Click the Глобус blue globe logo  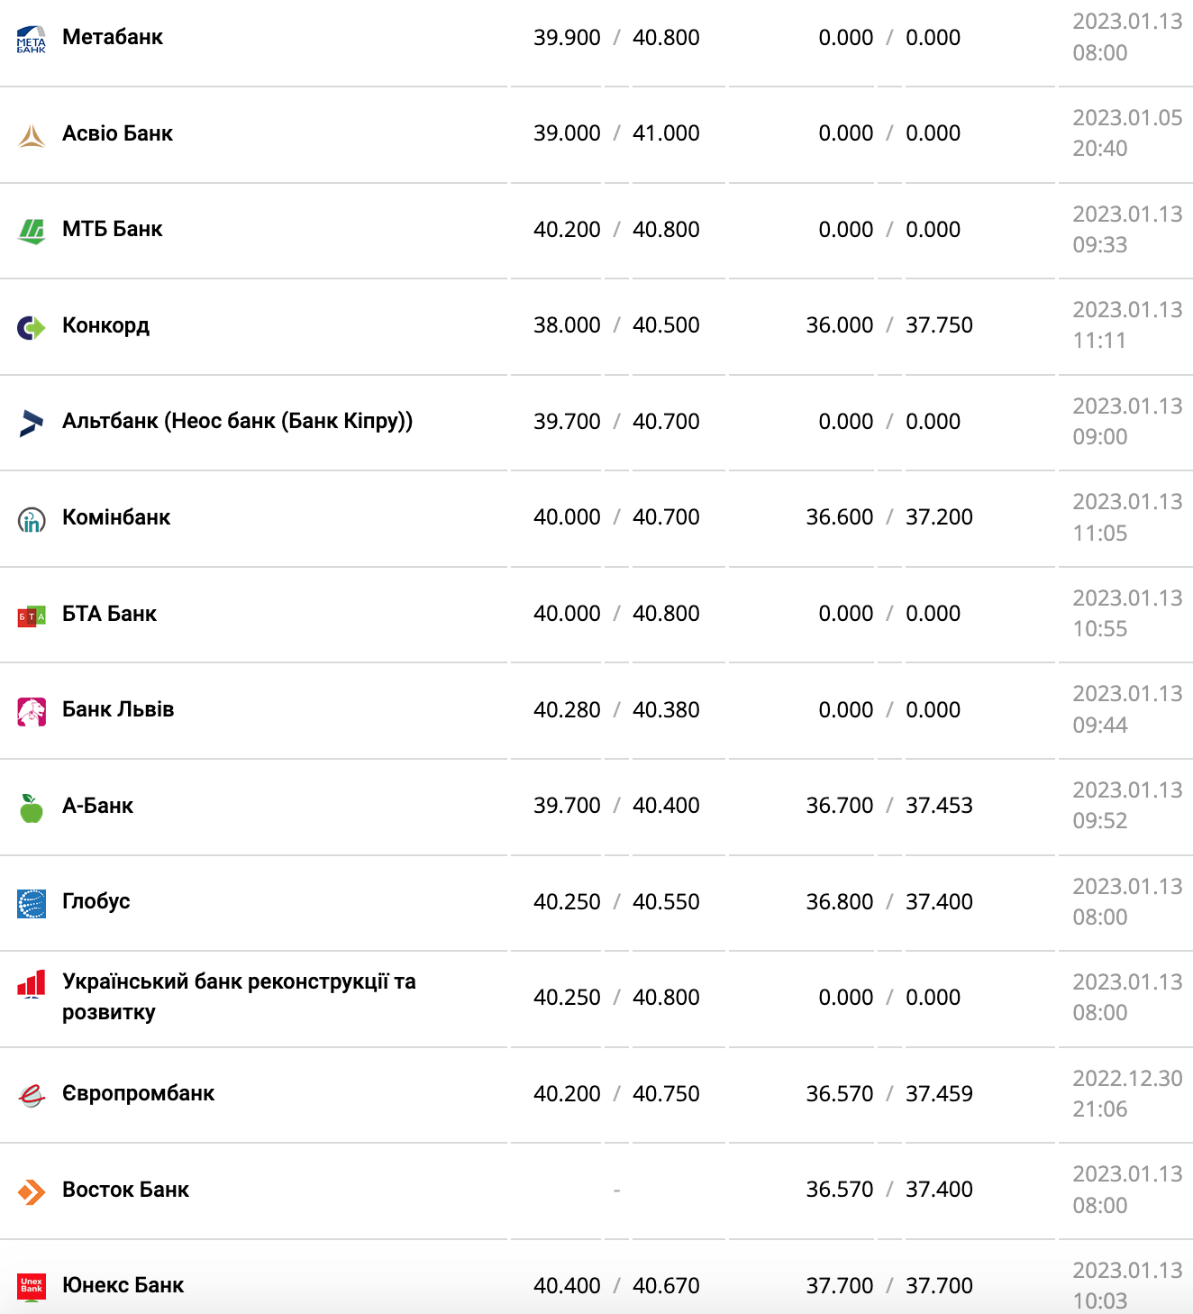[x=32, y=903]
